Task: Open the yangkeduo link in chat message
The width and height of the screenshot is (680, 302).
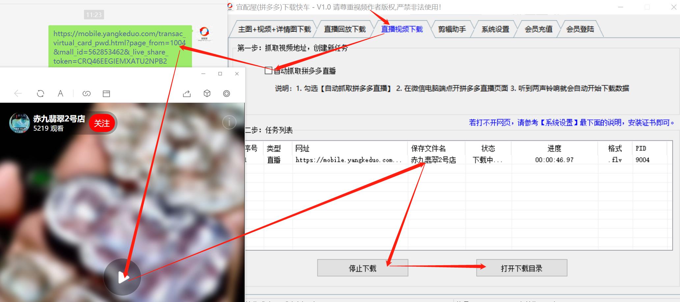Action: (x=120, y=47)
